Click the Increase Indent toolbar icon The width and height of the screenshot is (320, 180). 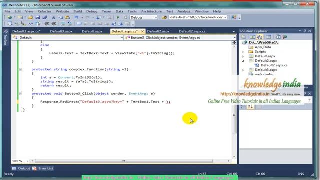point(54,24)
